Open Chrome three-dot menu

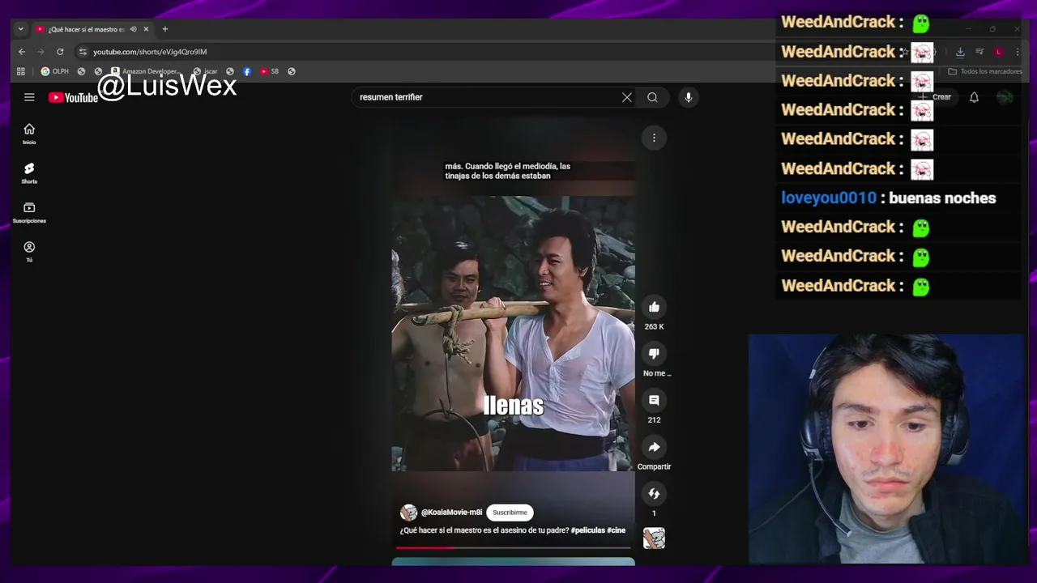tap(1018, 52)
